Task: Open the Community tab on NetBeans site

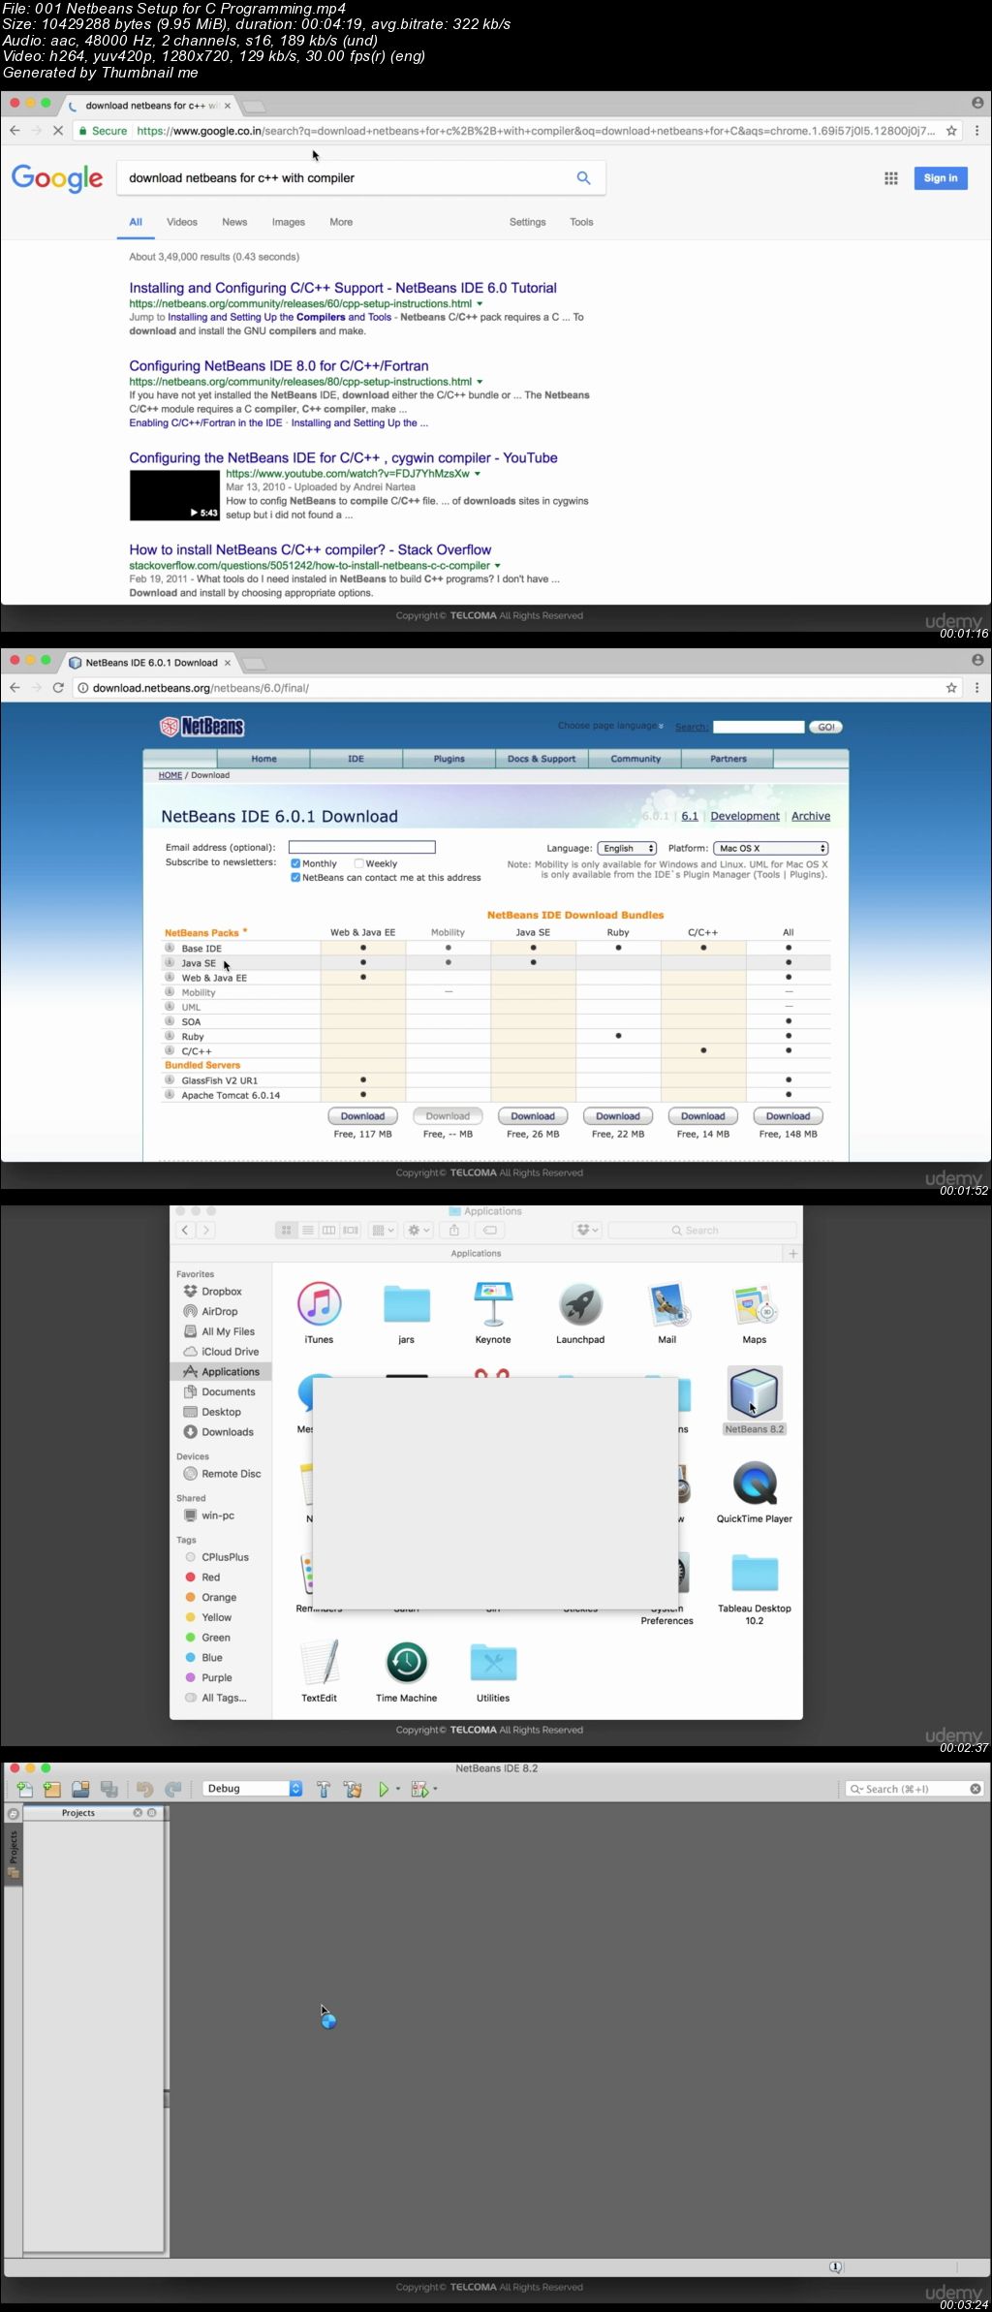Action: [x=635, y=759]
